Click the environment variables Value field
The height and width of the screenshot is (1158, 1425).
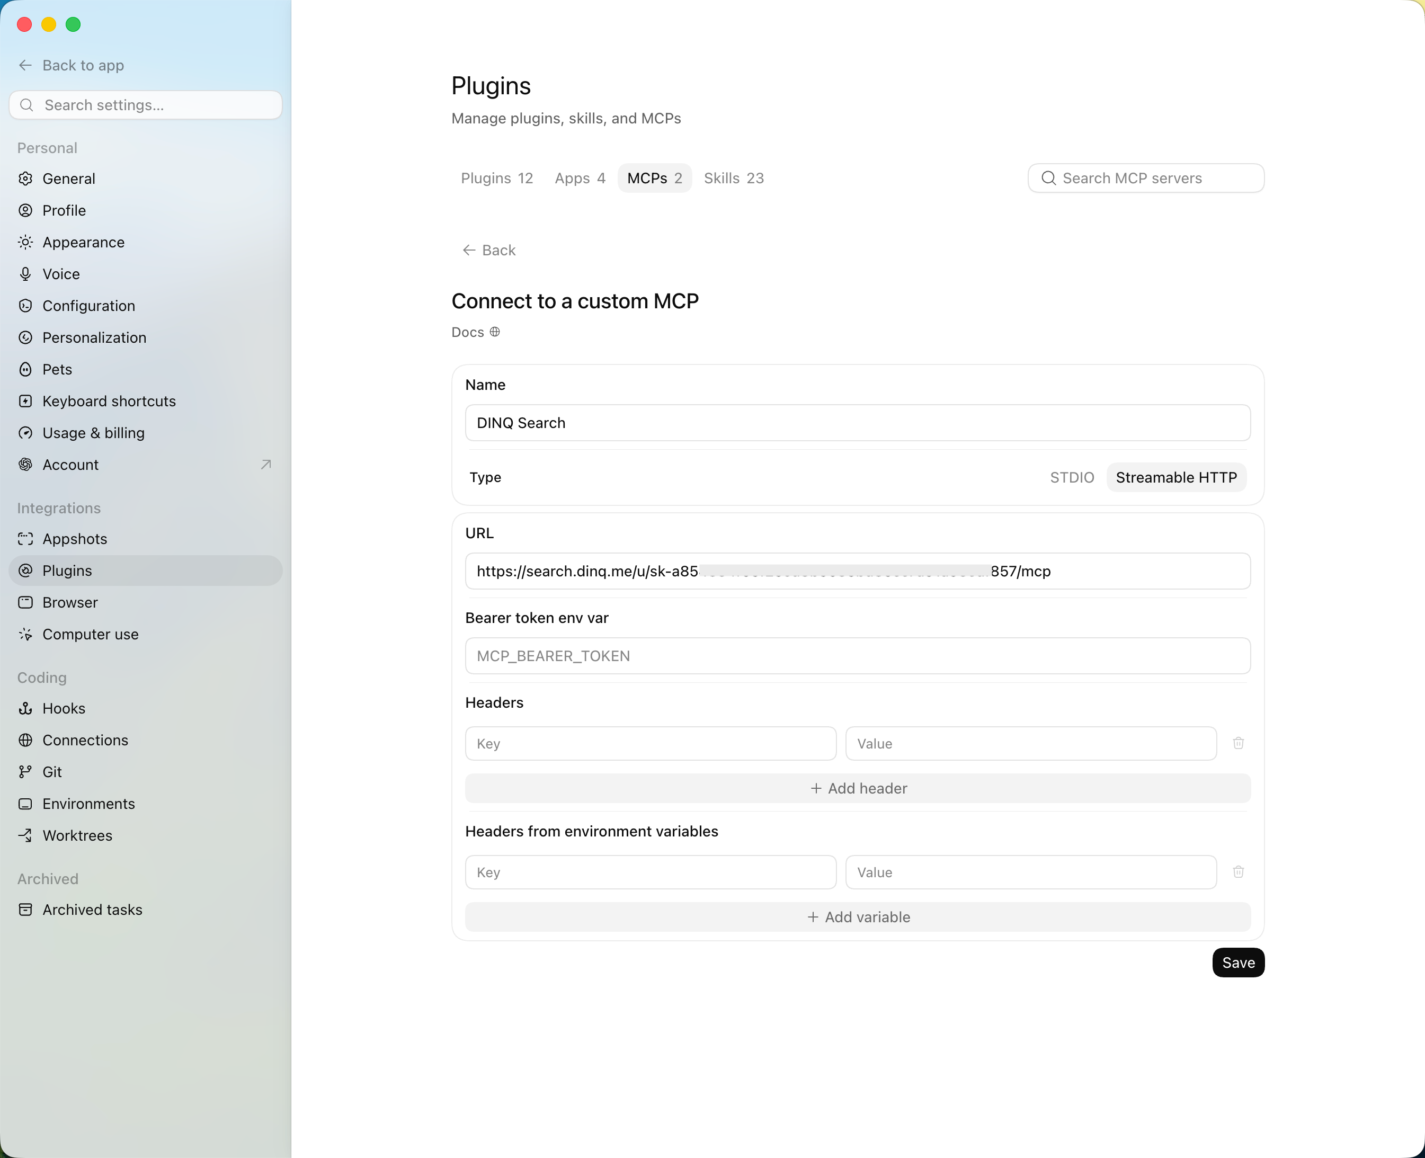tap(1031, 872)
